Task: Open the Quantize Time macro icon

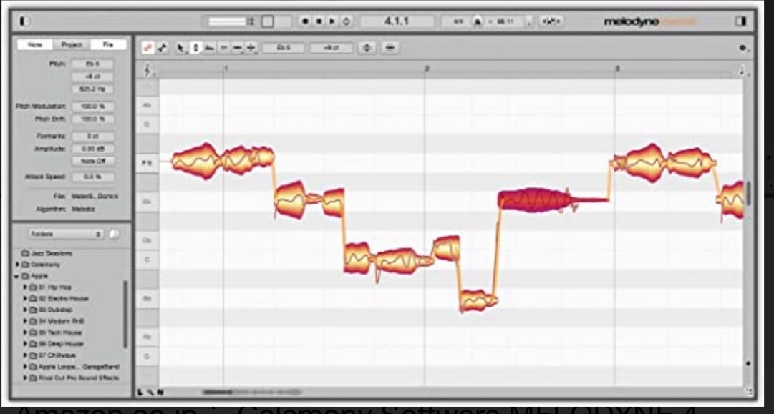Action: 390,48
